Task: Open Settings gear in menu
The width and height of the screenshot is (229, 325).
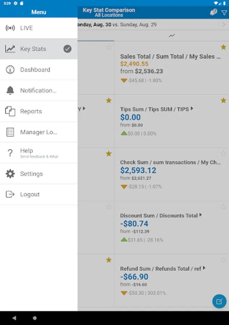Action: 10,174
